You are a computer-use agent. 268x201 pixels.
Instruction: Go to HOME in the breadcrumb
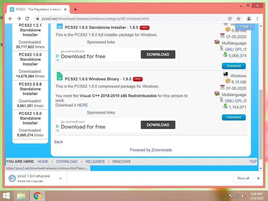pos(43,161)
